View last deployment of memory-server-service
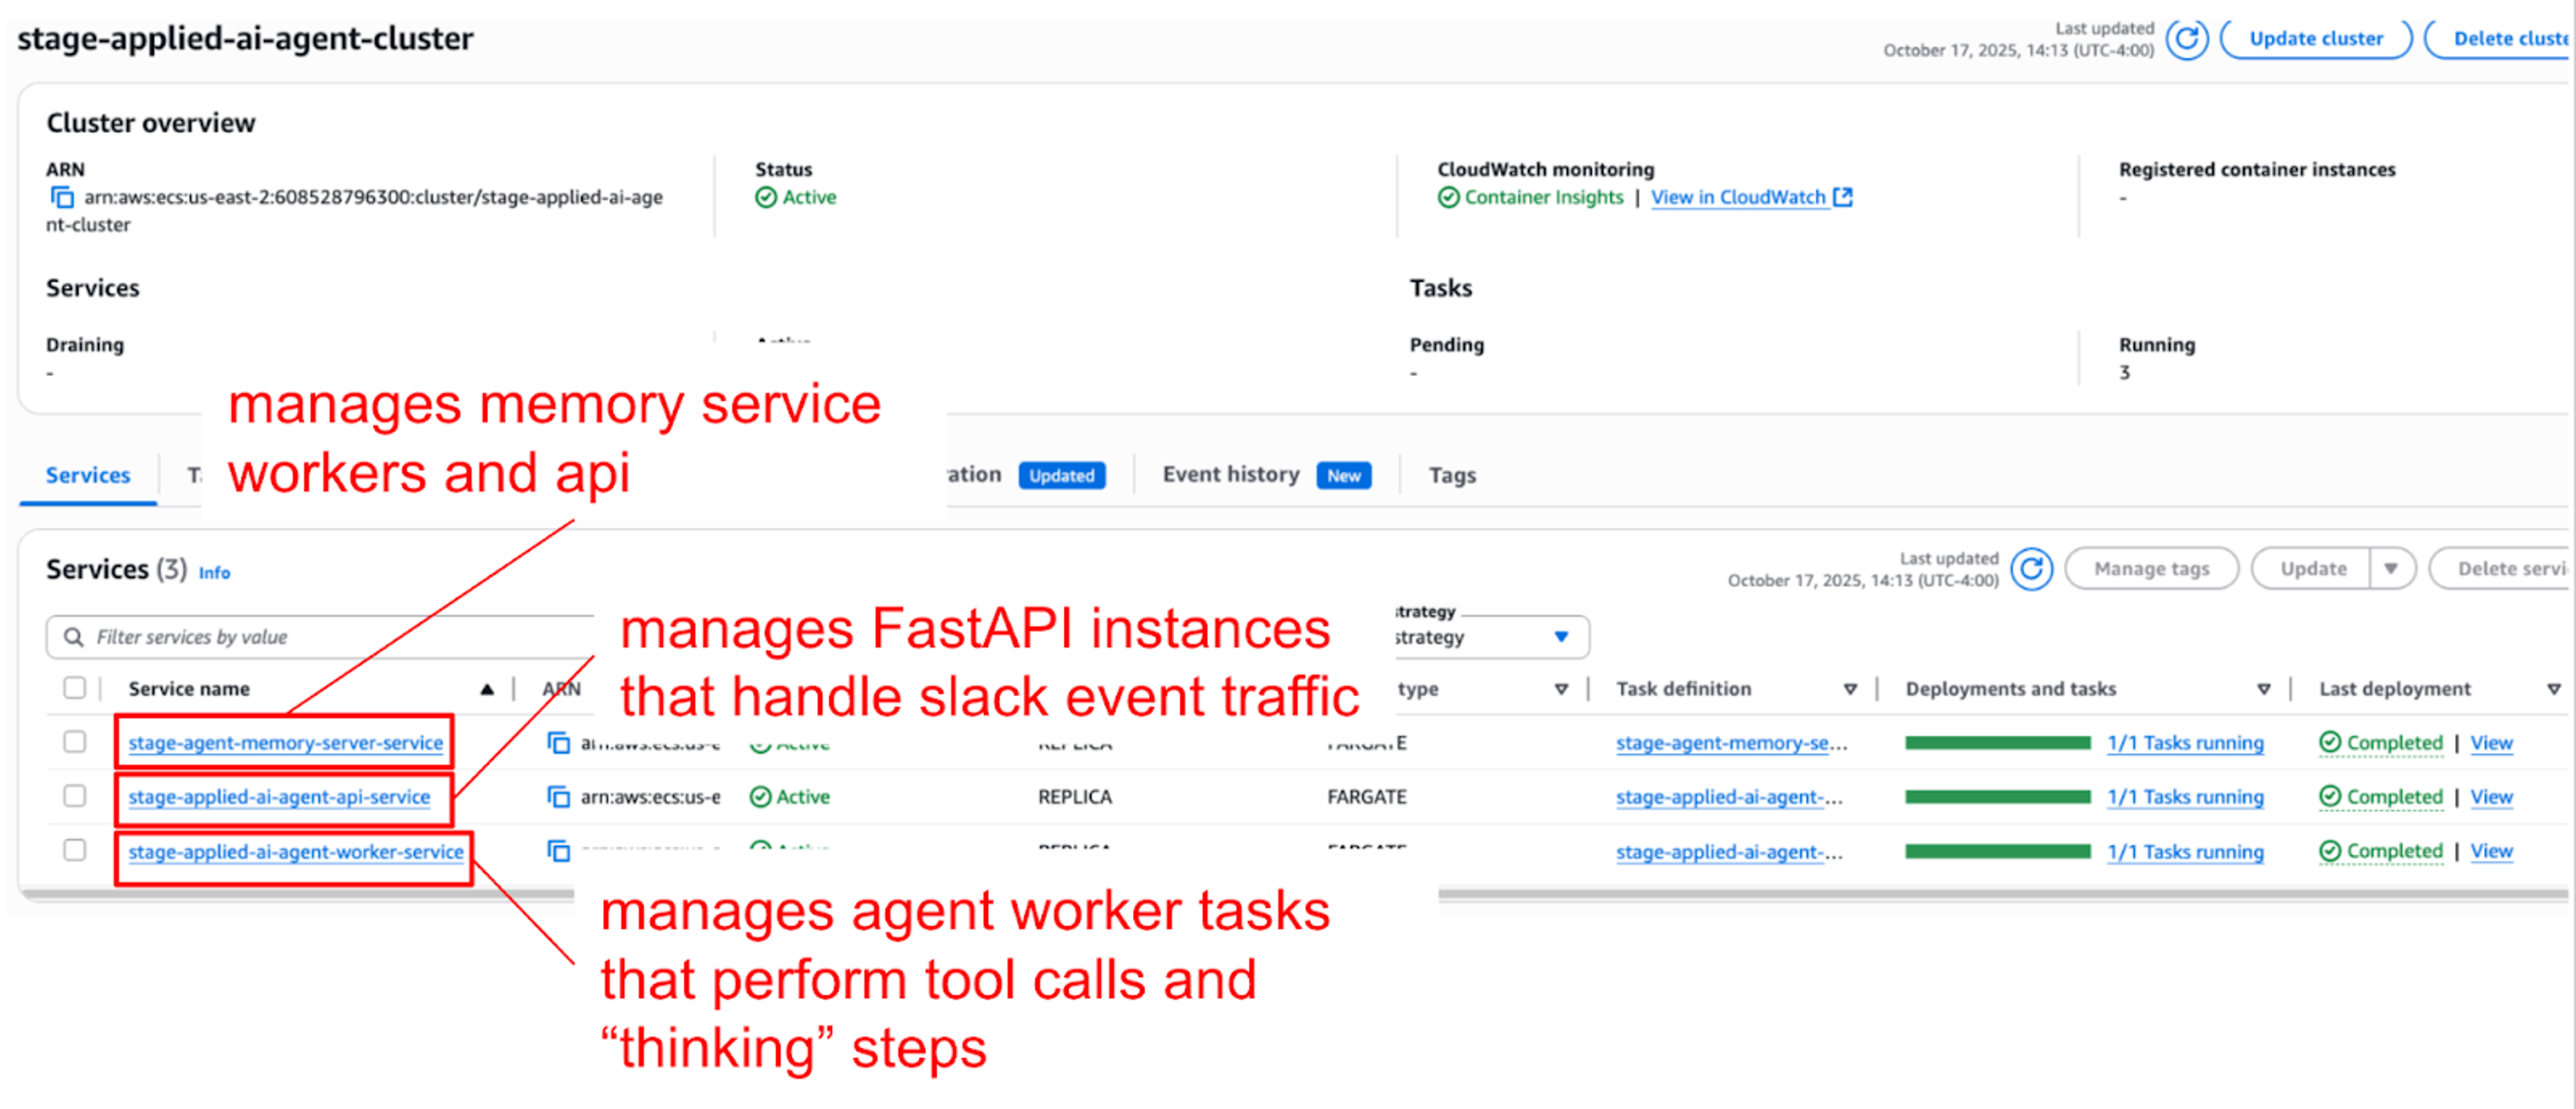 tap(2491, 742)
